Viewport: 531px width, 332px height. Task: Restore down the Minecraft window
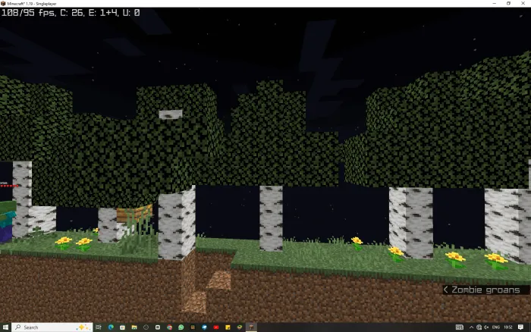pyautogui.click(x=508, y=3)
